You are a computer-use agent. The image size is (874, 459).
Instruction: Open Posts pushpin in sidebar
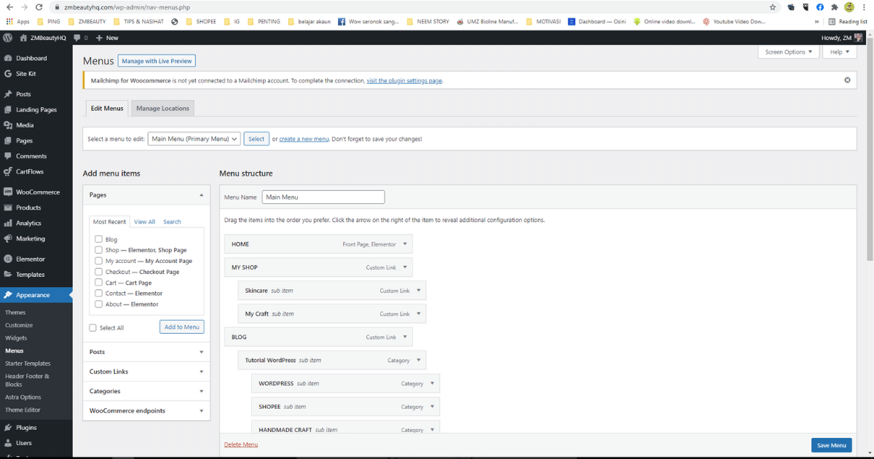point(8,94)
